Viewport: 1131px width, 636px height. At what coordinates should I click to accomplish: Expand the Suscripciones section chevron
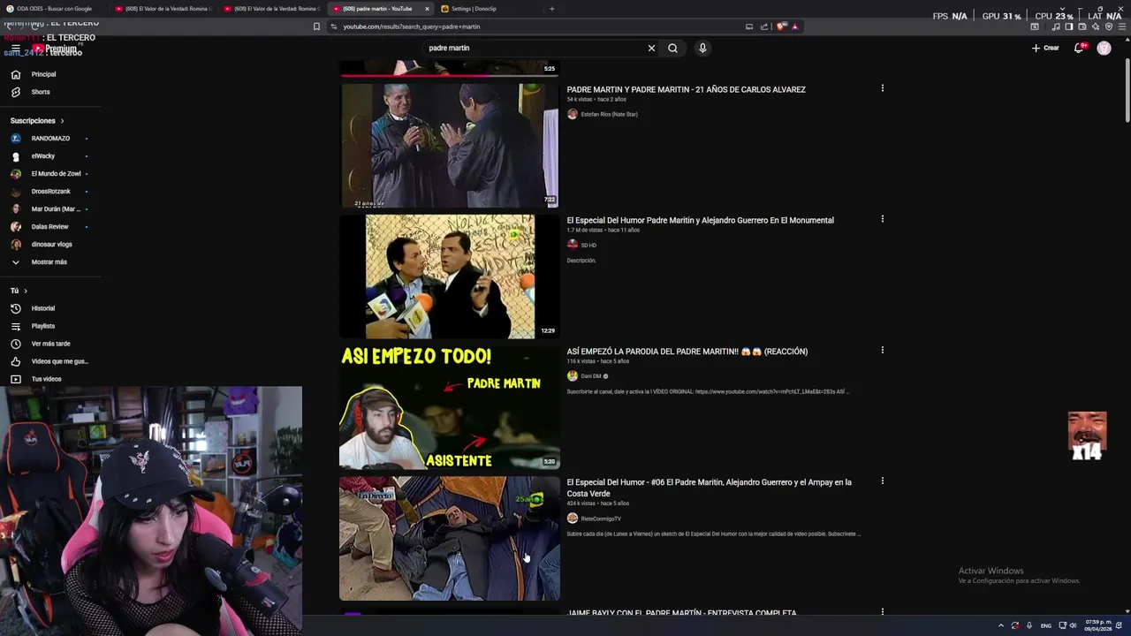point(62,121)
